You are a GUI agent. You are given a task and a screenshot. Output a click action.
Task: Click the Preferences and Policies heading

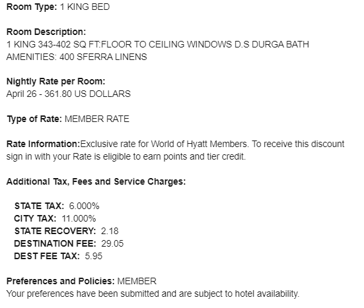[x=61, y=281]
